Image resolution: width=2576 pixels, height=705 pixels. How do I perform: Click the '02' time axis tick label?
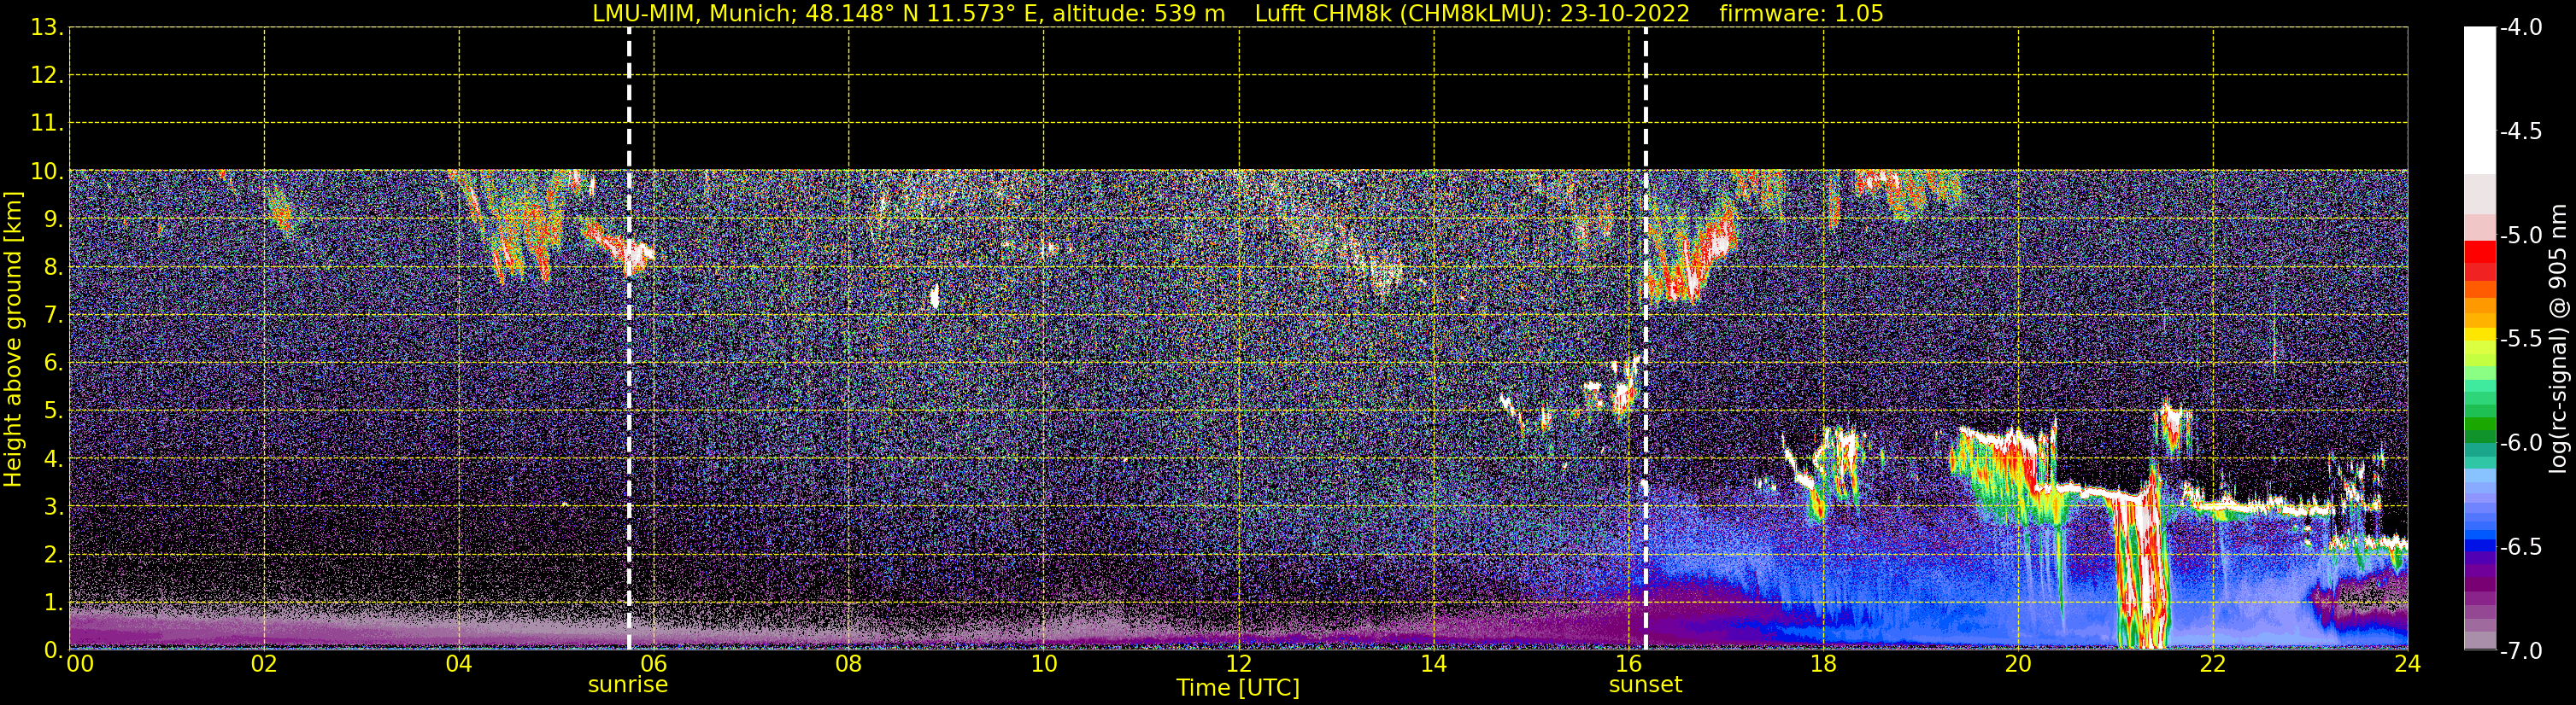264,664
